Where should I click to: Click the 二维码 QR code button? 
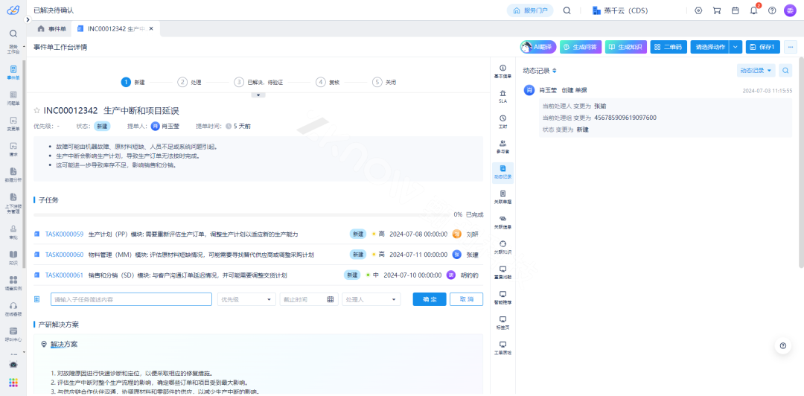pyautogui.click(x=668, y=47)
